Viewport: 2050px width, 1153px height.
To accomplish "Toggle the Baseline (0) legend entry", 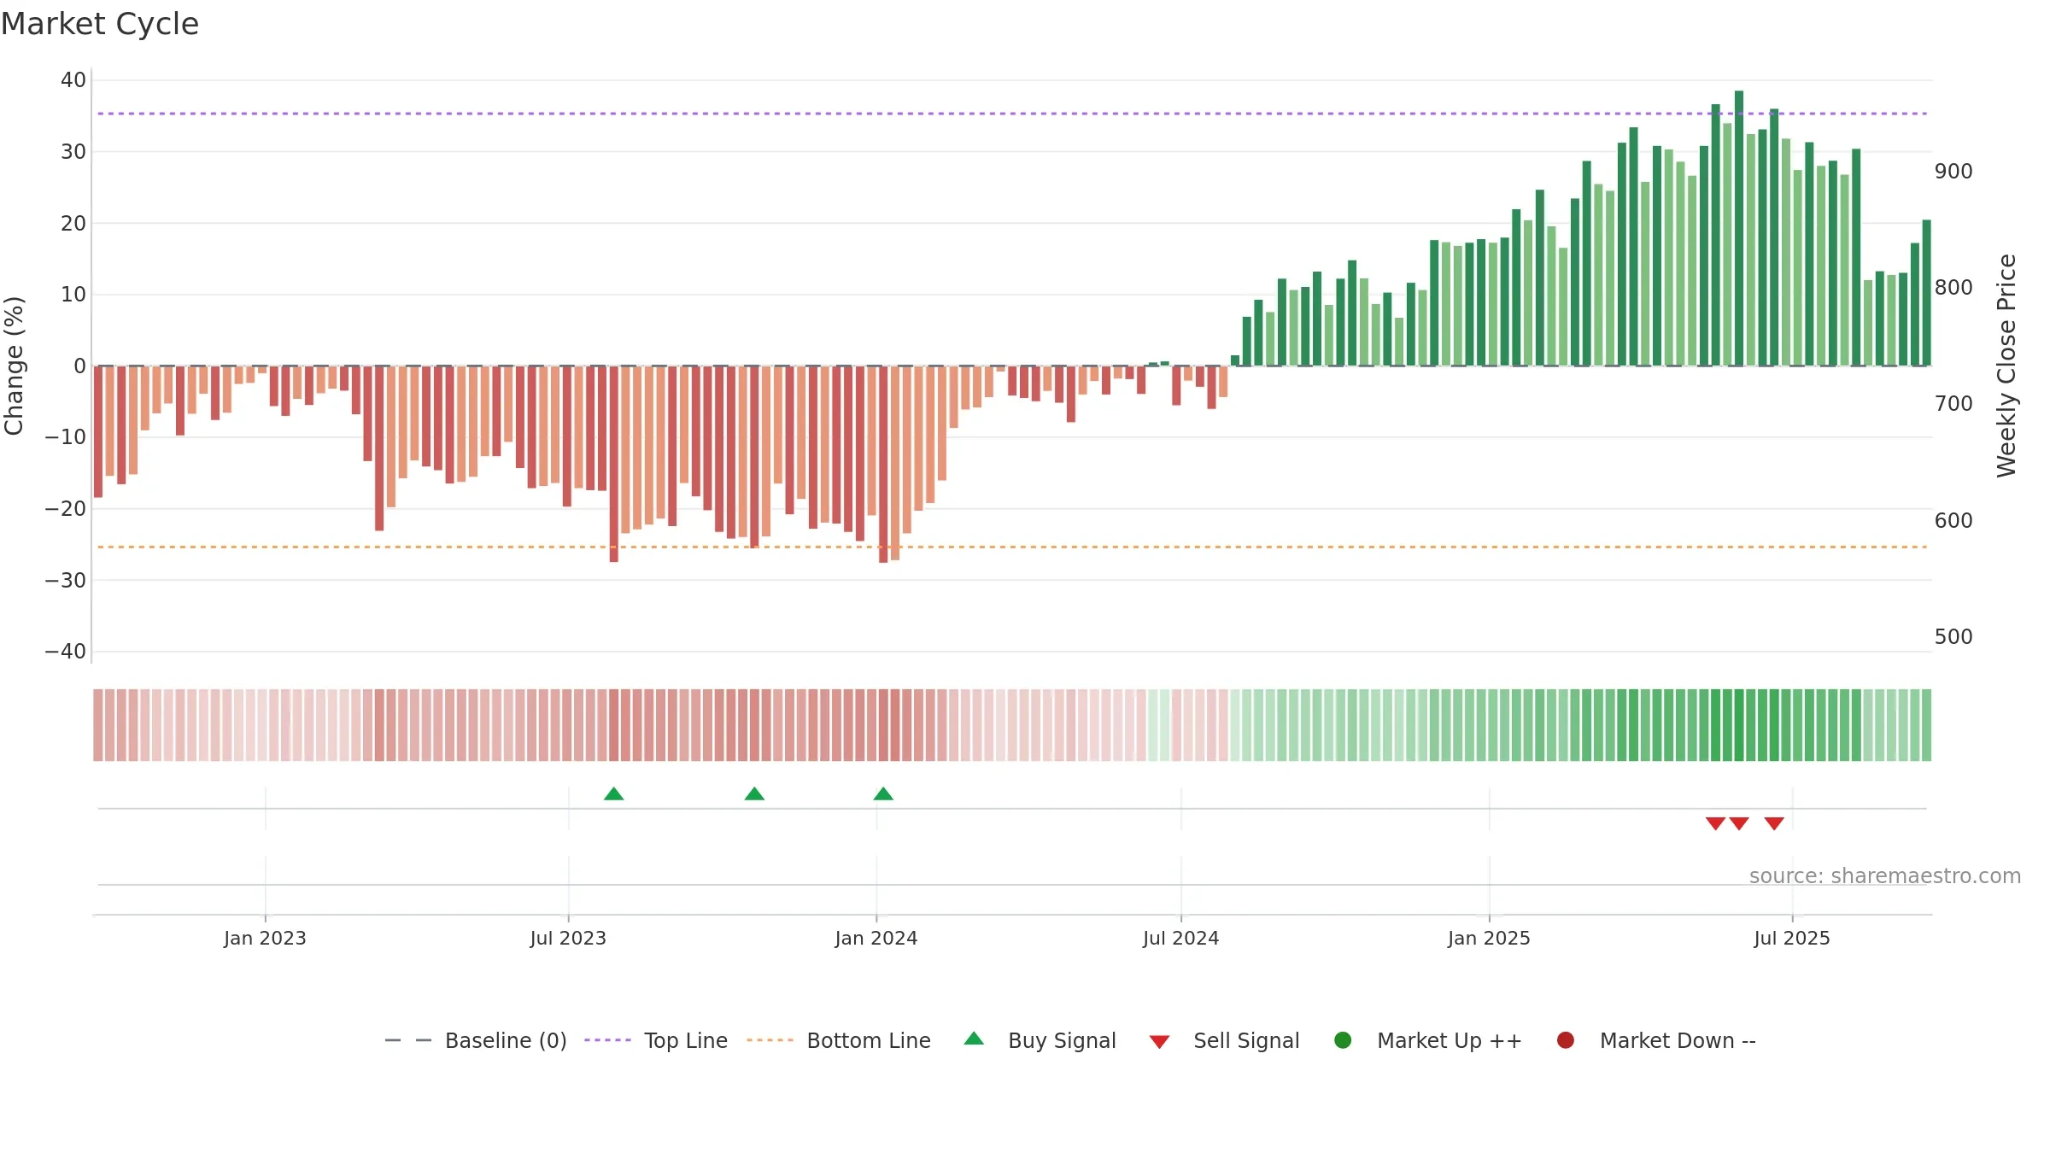I will (x=476, y=1040).
